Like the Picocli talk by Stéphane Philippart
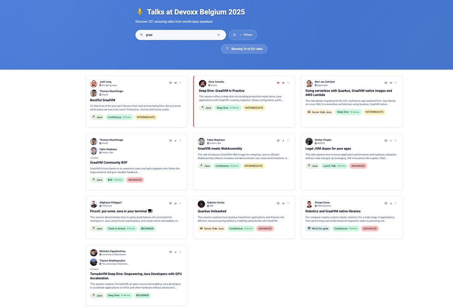This screenshot has width=453, height=308. click(170, 203)
